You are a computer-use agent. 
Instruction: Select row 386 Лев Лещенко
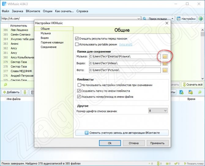(x=17, y=30)
